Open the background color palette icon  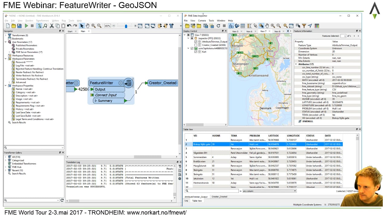tap(317, 26)
